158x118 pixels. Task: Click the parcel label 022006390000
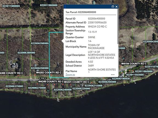(x=40, y=68)
